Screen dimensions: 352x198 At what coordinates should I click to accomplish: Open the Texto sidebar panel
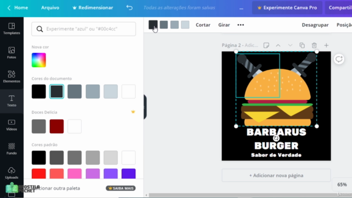tap(12, 101)
